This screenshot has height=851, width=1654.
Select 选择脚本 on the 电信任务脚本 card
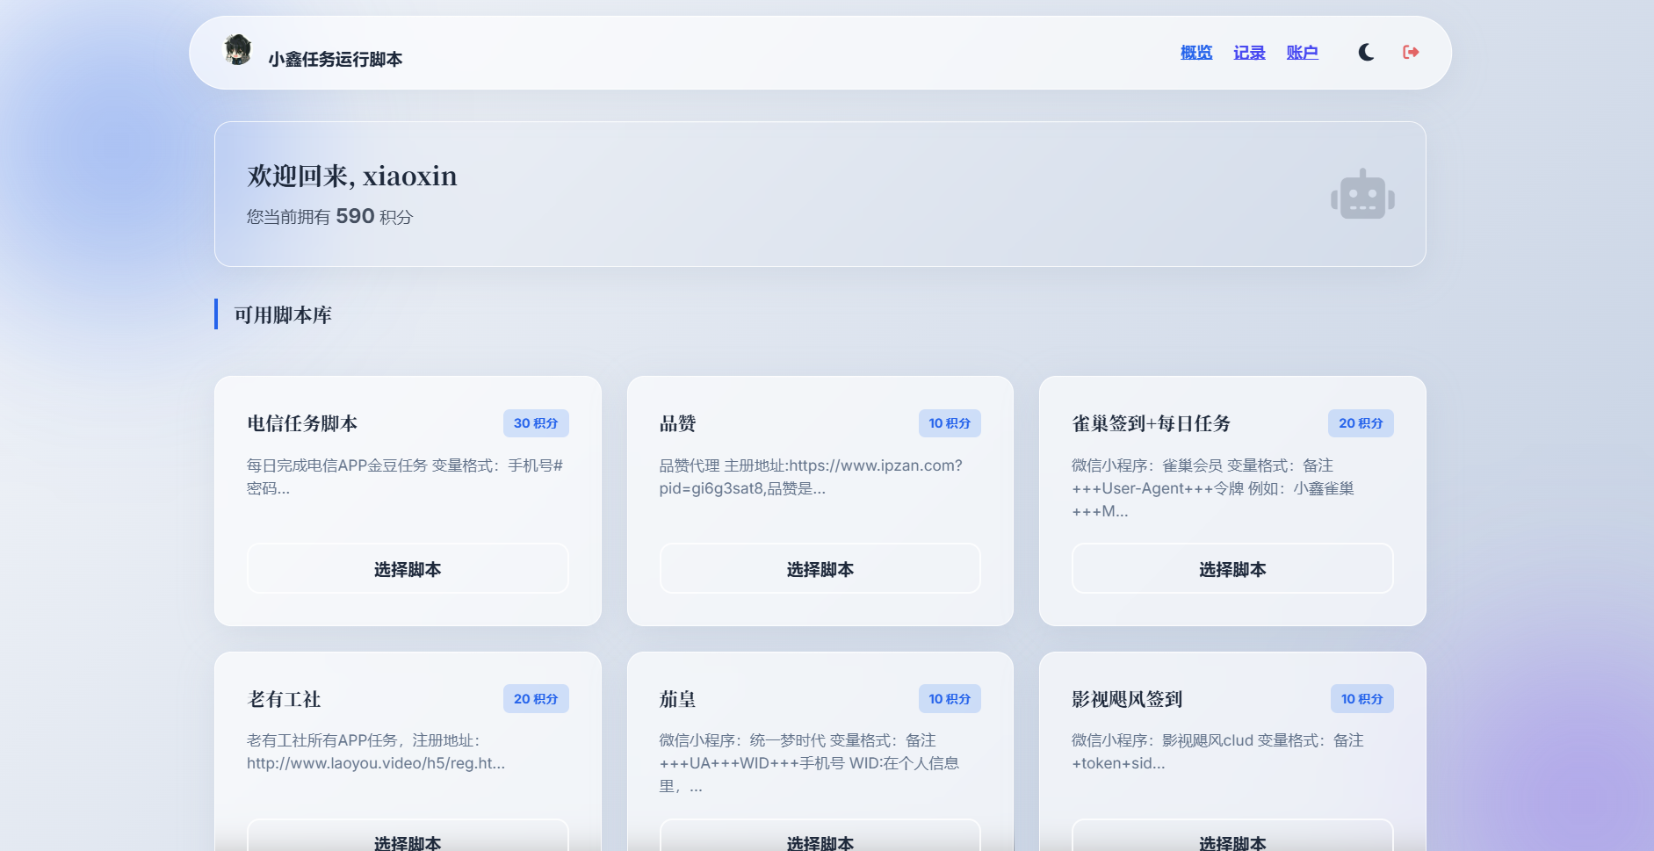407,568
